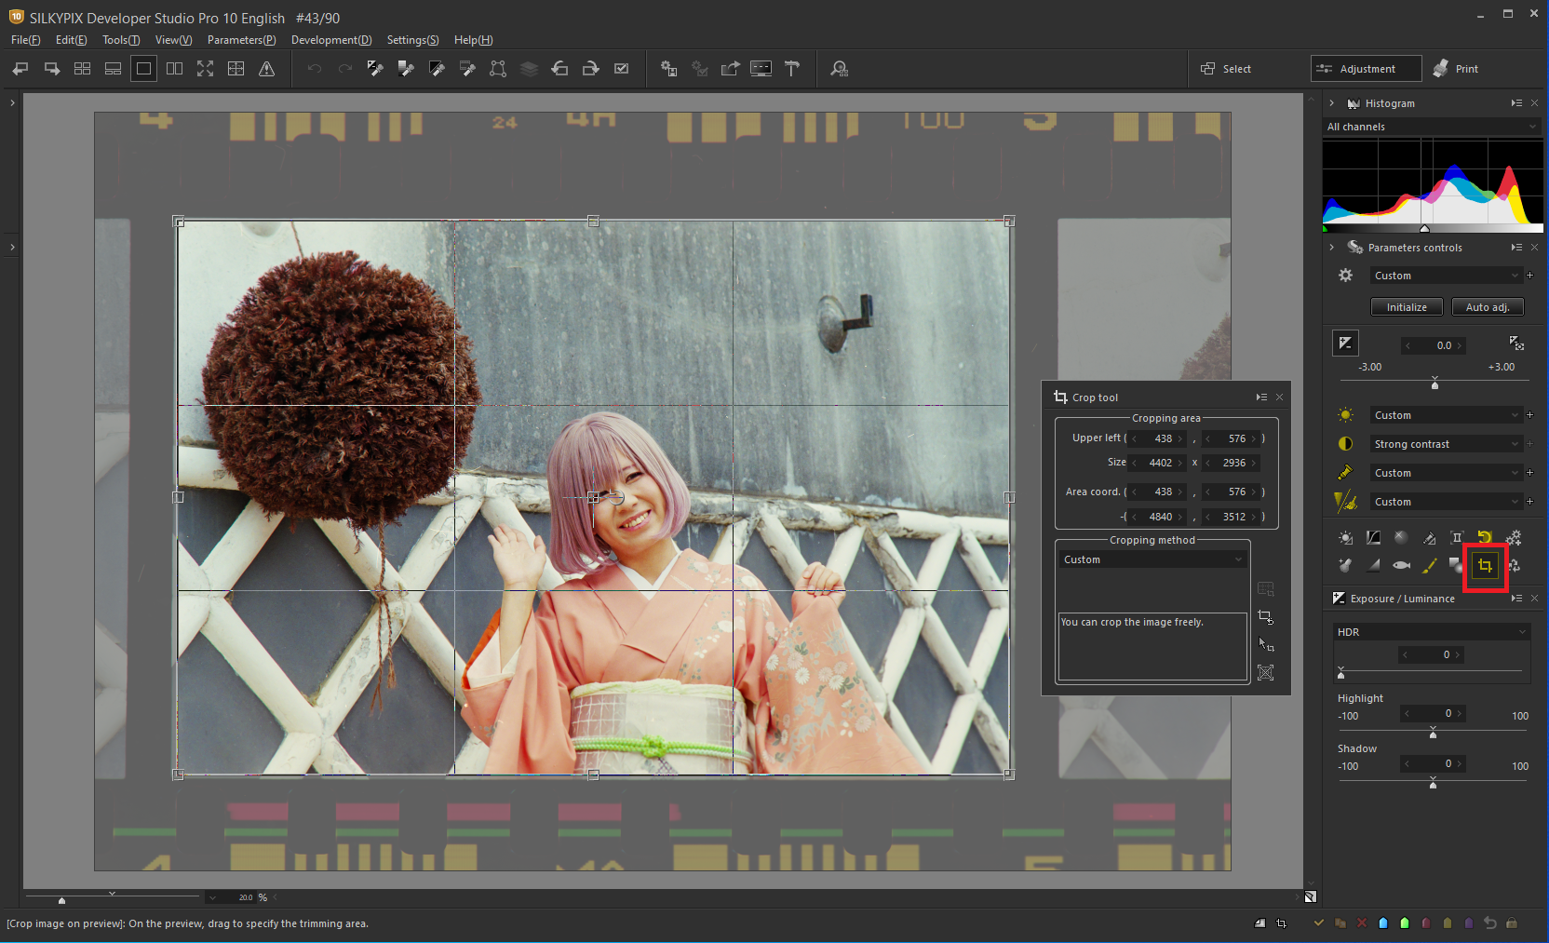Click lock icon in status bar
This screenshot has height=943, width=1549.
point(1512,923)
